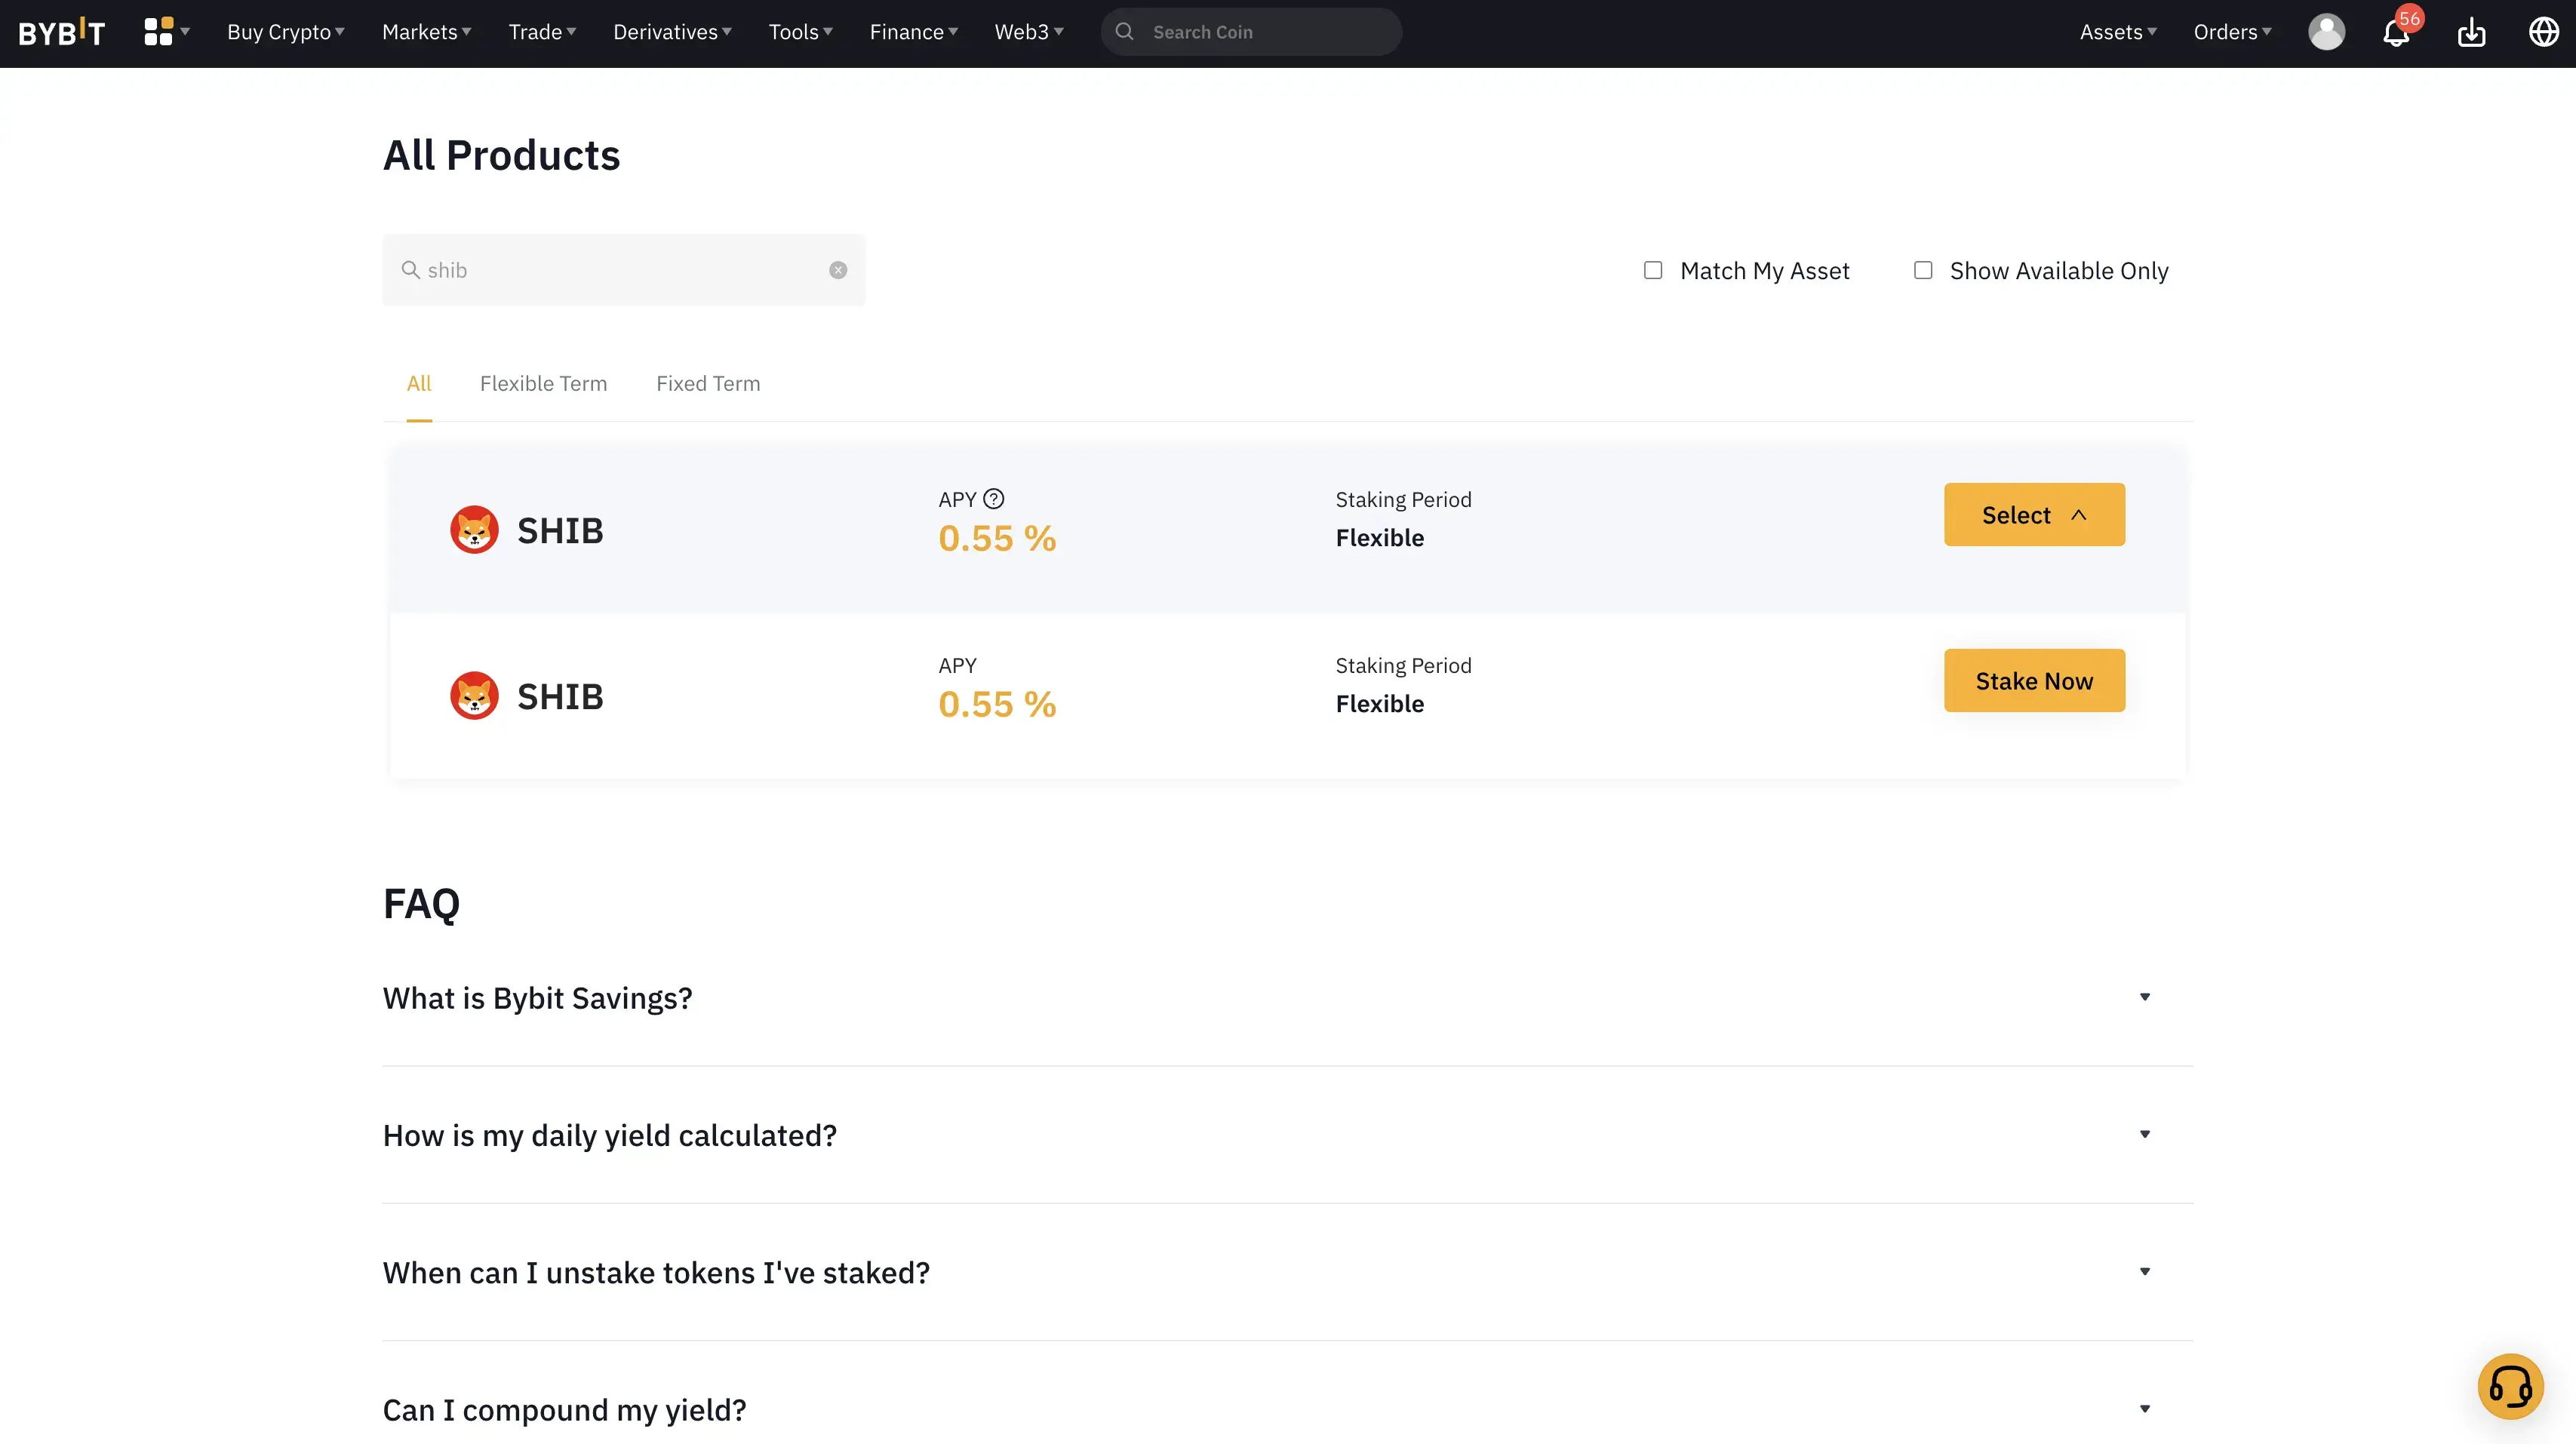Clear the shib search text

click(838, 270)
